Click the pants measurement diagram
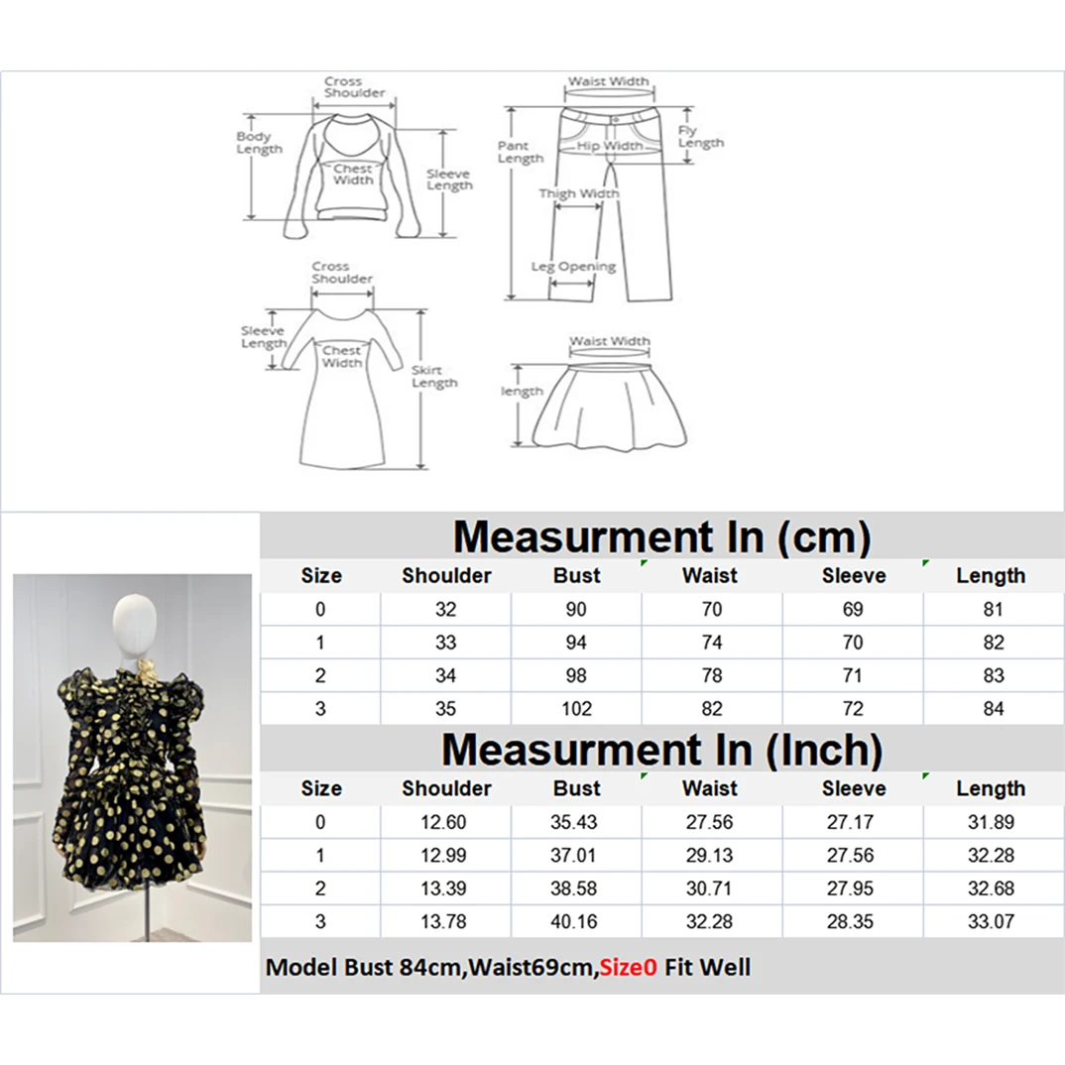The image size is (1065, 1065). click(x=611, y=203)
